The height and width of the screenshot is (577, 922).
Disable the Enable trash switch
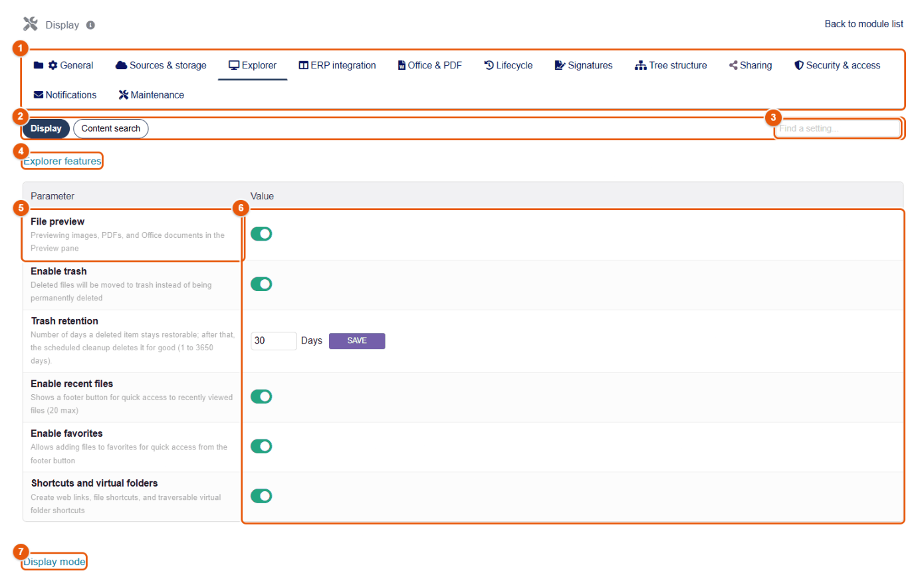tap(261, 284)
